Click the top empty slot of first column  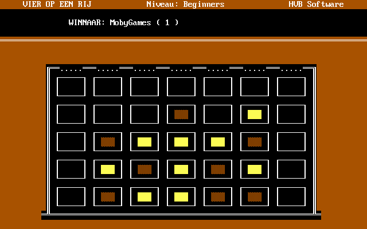pyautogui.click(x=71, y=86)
